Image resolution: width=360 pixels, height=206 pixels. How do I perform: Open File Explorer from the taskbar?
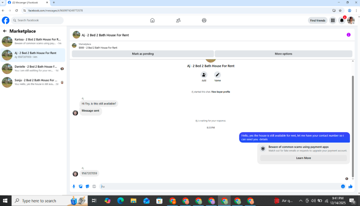pos(134,201)
